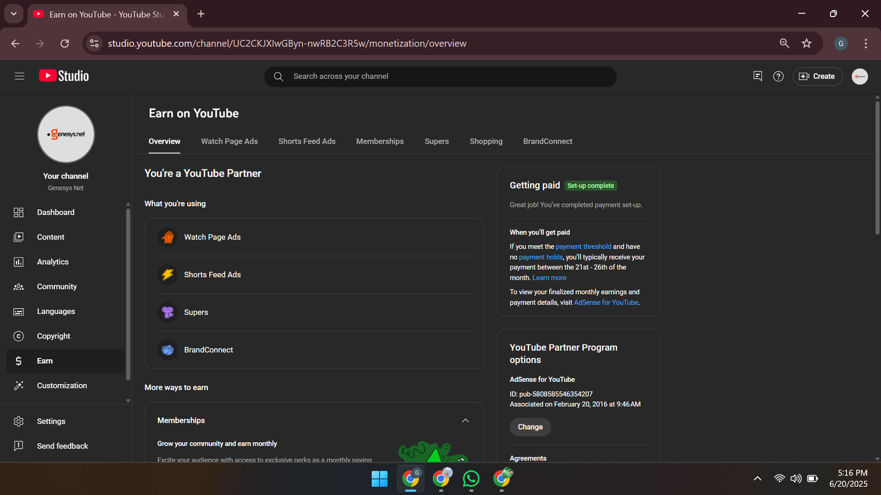This screenshot has width=881, height=495.
Task: Open the feedback comments icon in header
Action: (758, 76)
